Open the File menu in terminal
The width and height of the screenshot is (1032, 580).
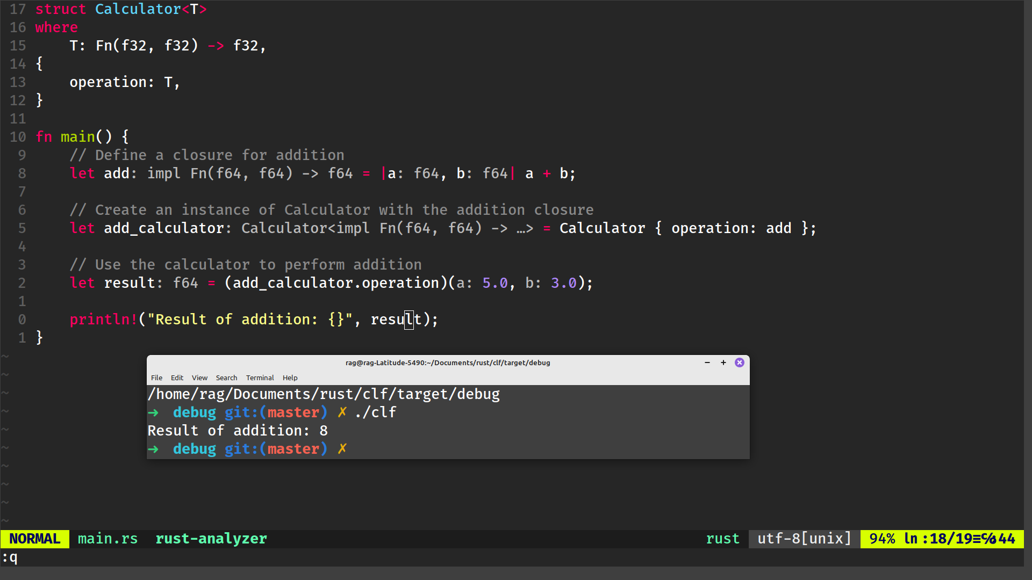tap(156, 378)
